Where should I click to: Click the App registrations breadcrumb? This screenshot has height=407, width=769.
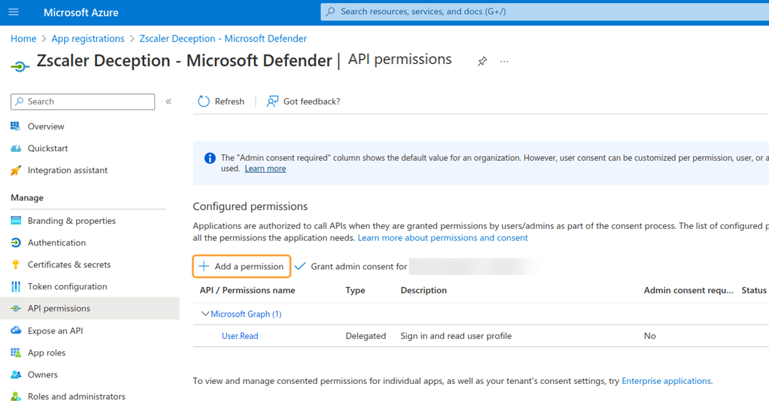click(88, 38)
